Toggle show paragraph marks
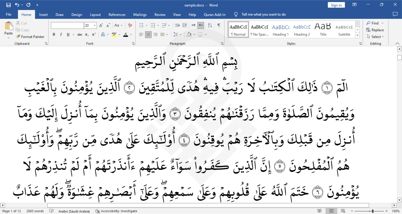The height and width of the screenshot is (214, 402). pos(219,25)
